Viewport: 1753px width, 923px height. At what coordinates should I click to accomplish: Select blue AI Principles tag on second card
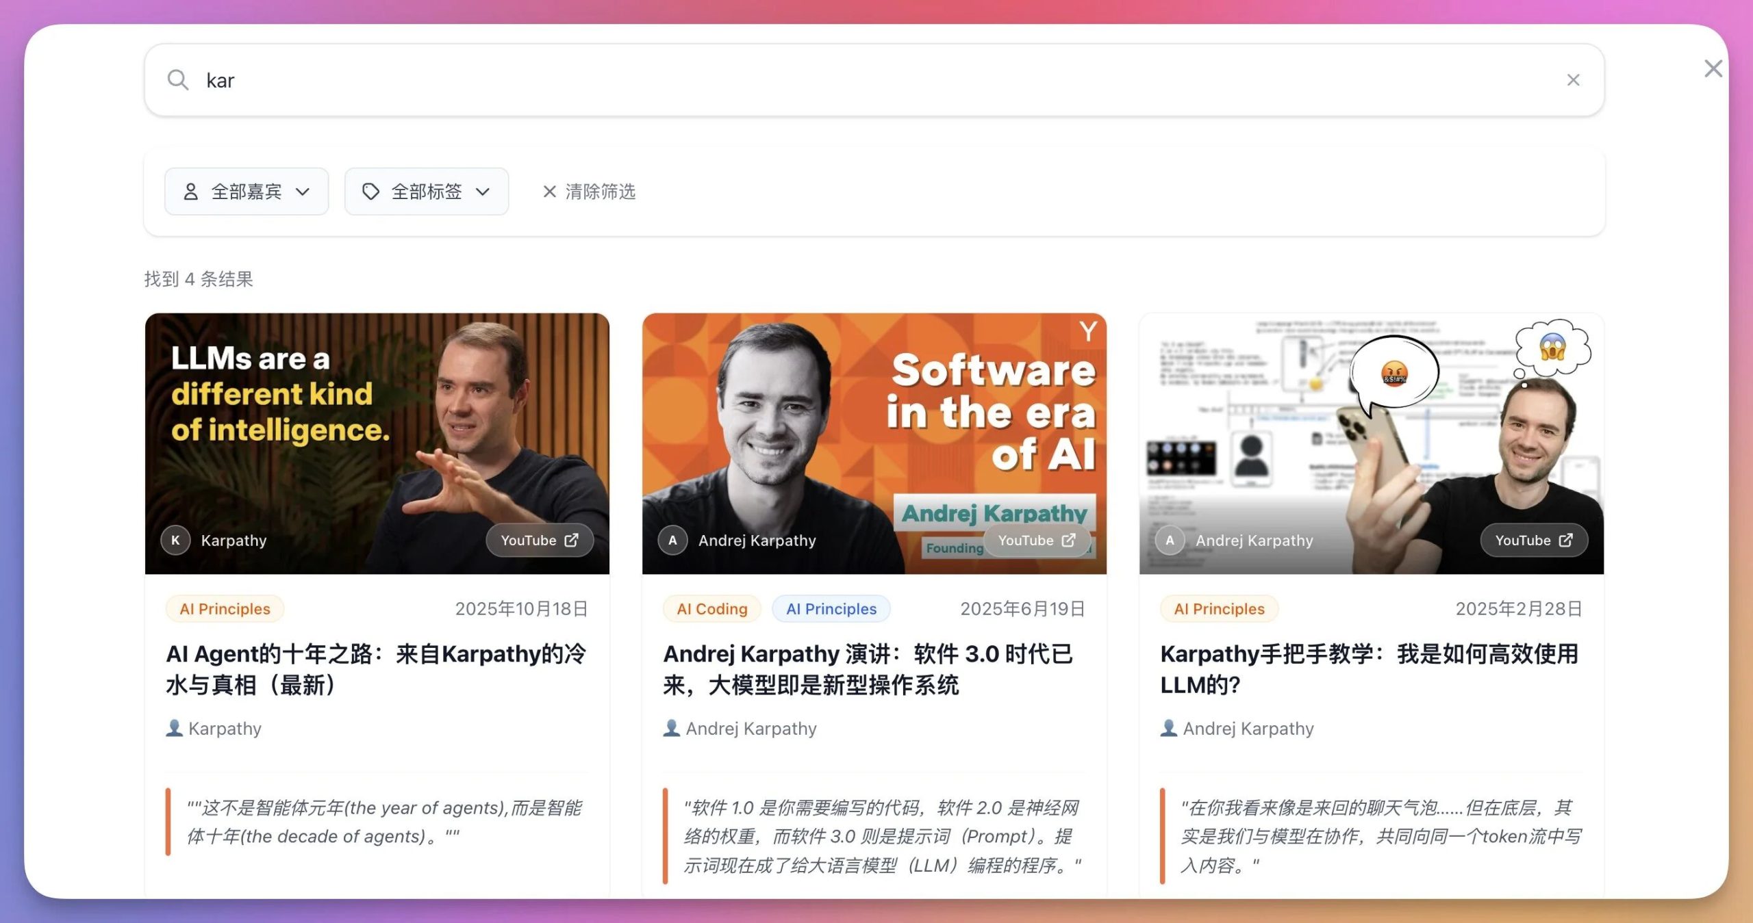pyautogui.click(x=831, y=609)
